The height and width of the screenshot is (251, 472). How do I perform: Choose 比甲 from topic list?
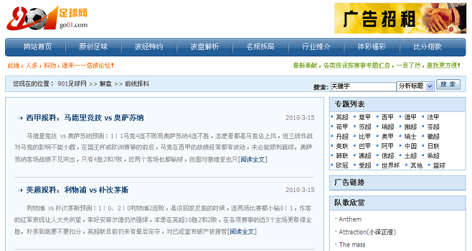coord(365,136)
